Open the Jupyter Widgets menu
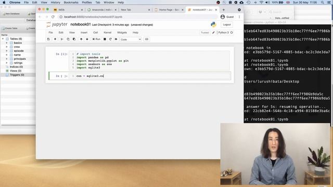Viewport: 333px width, 187px height. point(122,32)
